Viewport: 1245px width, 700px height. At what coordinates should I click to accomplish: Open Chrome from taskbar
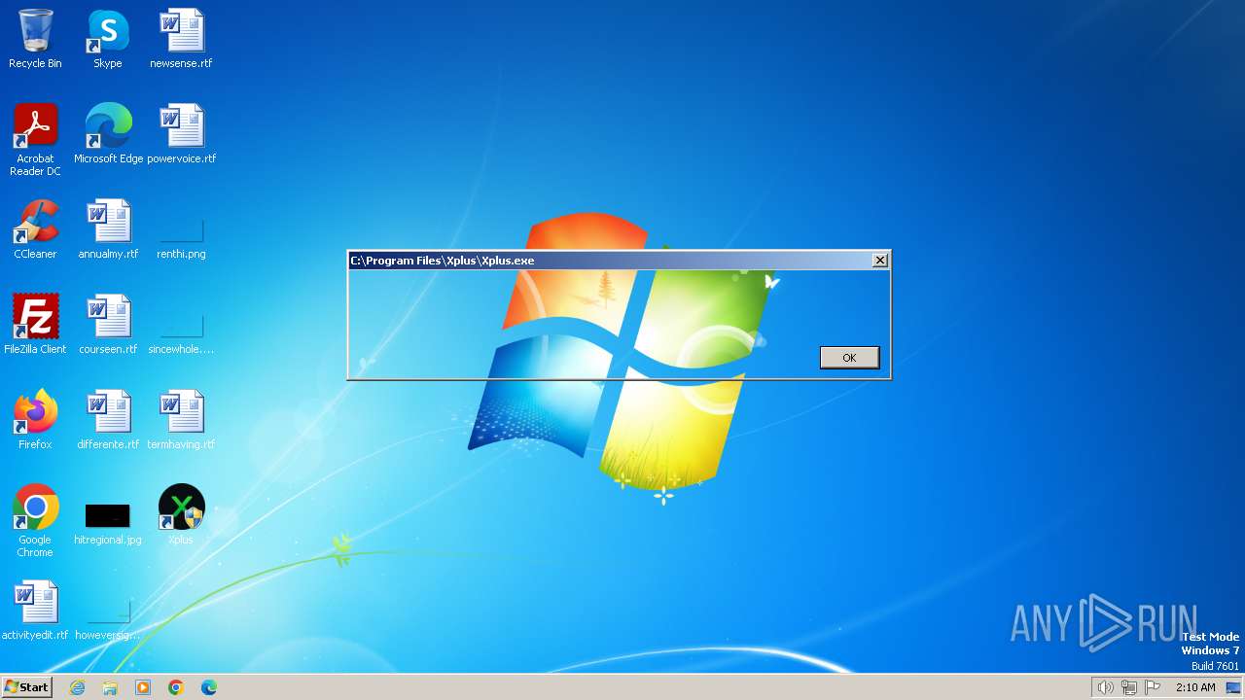coord(176,687)
